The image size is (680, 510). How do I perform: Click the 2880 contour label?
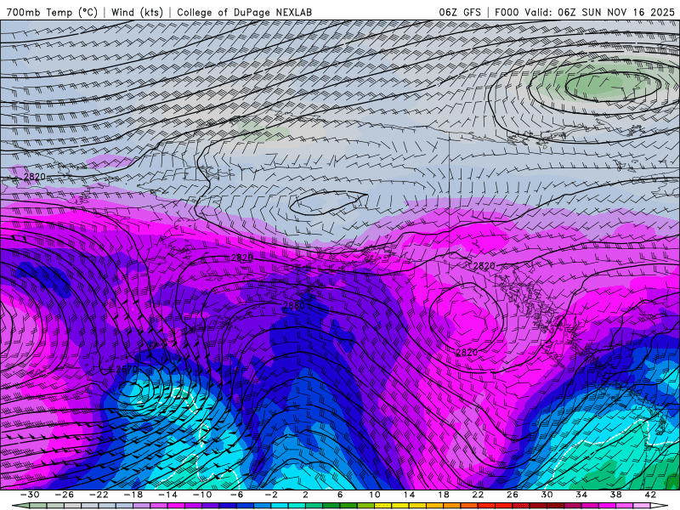[293, 306]
